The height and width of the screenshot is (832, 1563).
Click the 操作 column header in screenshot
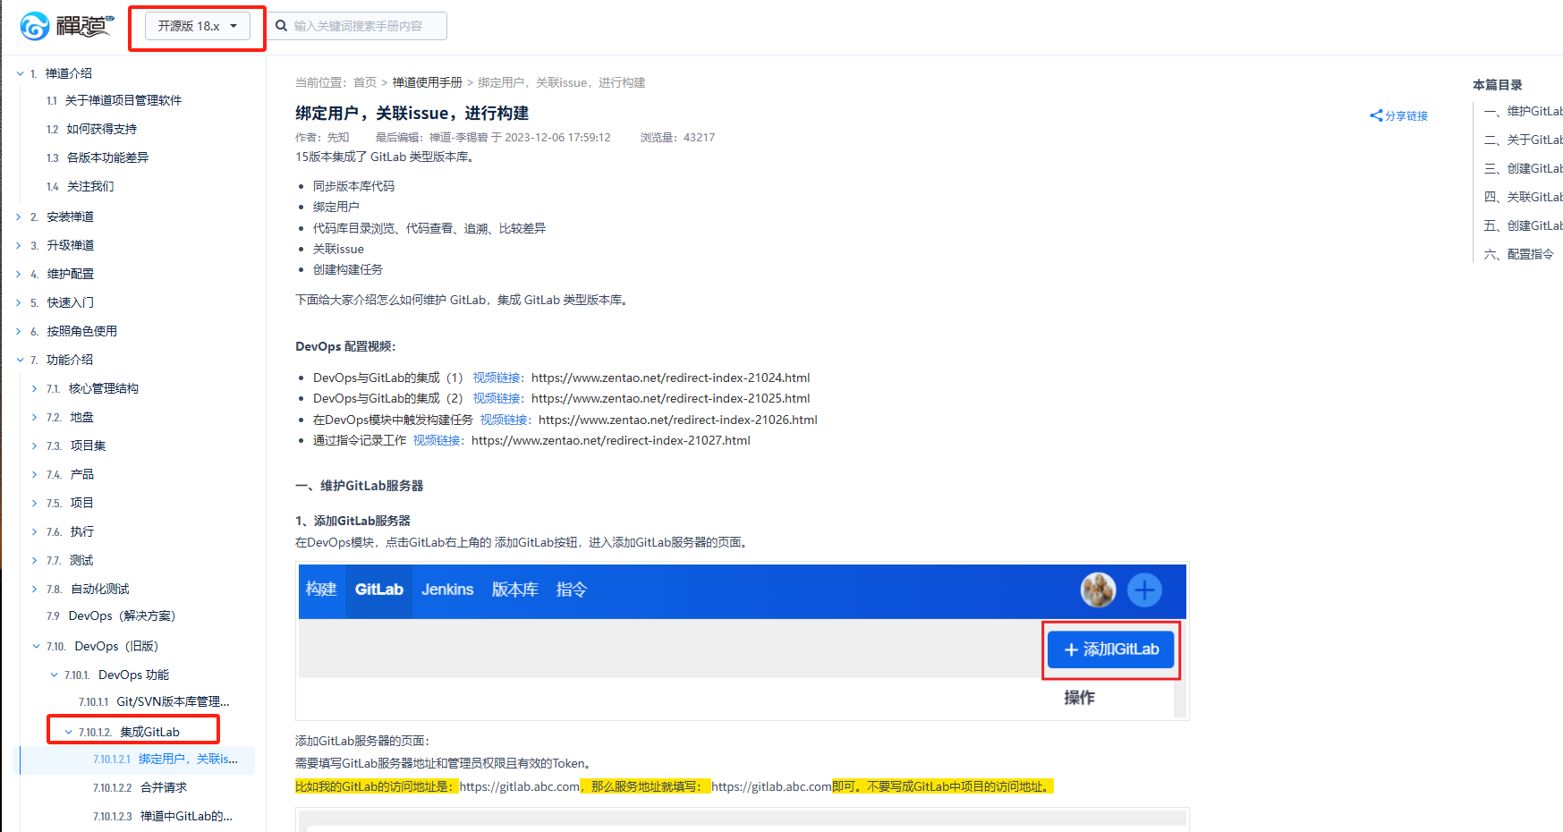tap(1079, 697)
